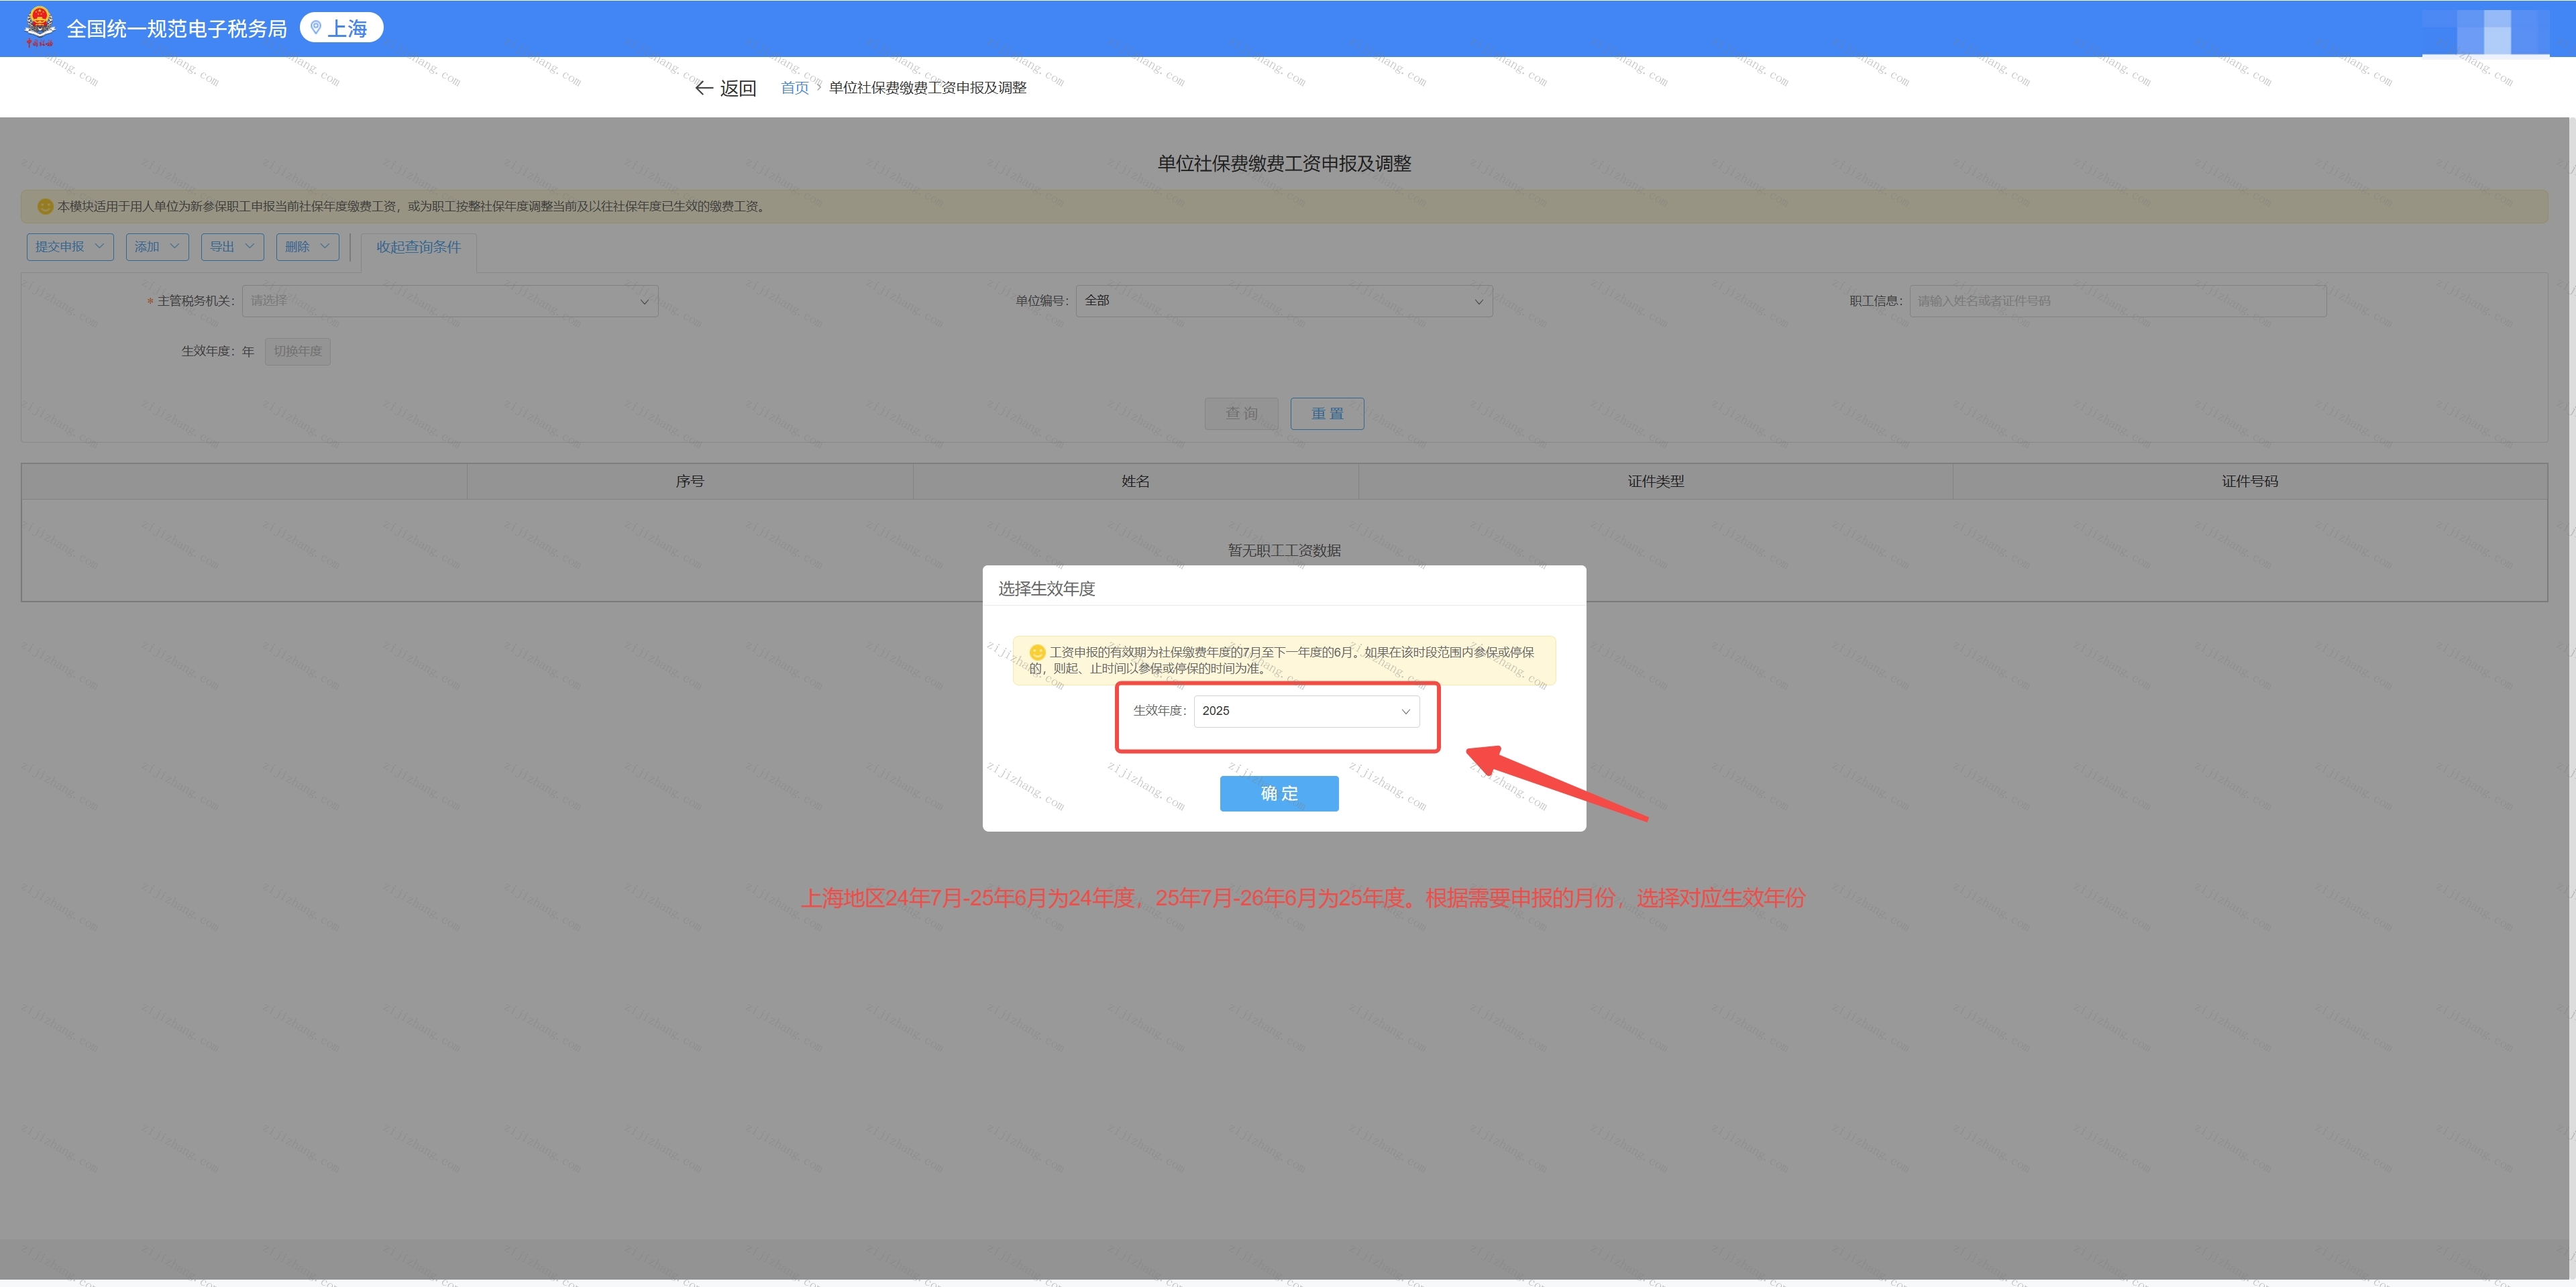Click the 序号 column header
This screenshot has width=2576, height=1287.
click(690, 482)
